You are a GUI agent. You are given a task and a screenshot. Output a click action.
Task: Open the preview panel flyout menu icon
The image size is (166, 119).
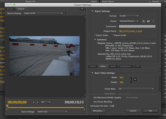[x=82, y=9]
